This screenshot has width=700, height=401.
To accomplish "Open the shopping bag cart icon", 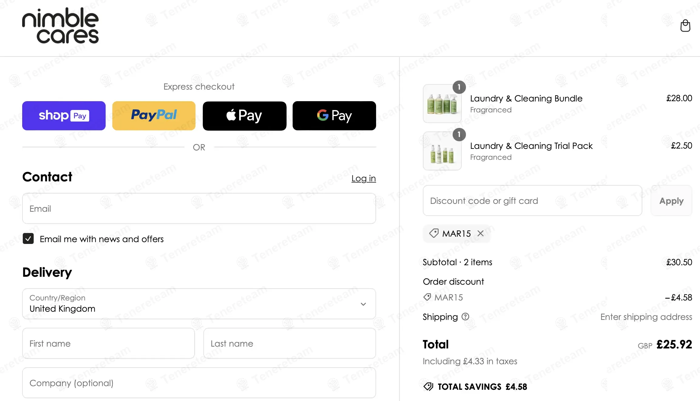I will 685,26.
